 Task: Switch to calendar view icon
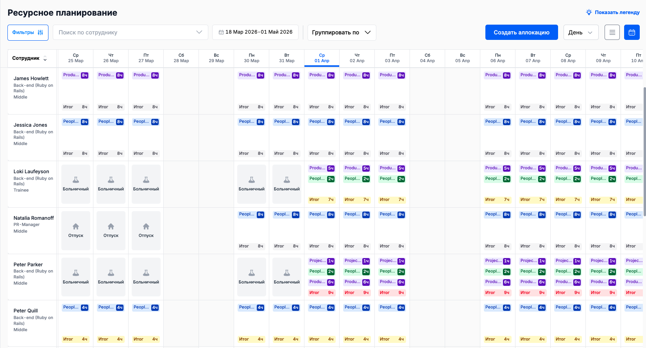click(x=632, y=32)
